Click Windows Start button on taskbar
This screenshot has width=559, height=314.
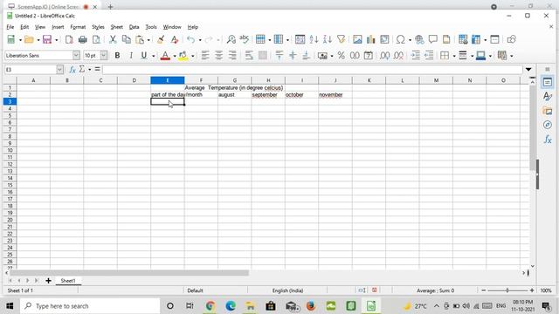(x=10, y=306)
